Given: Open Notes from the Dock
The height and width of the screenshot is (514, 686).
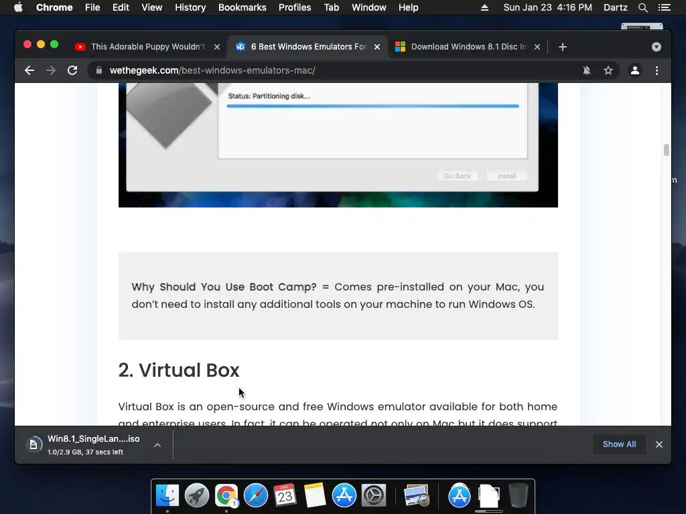Looking at the screenshot, I should [x=315, y=496].
